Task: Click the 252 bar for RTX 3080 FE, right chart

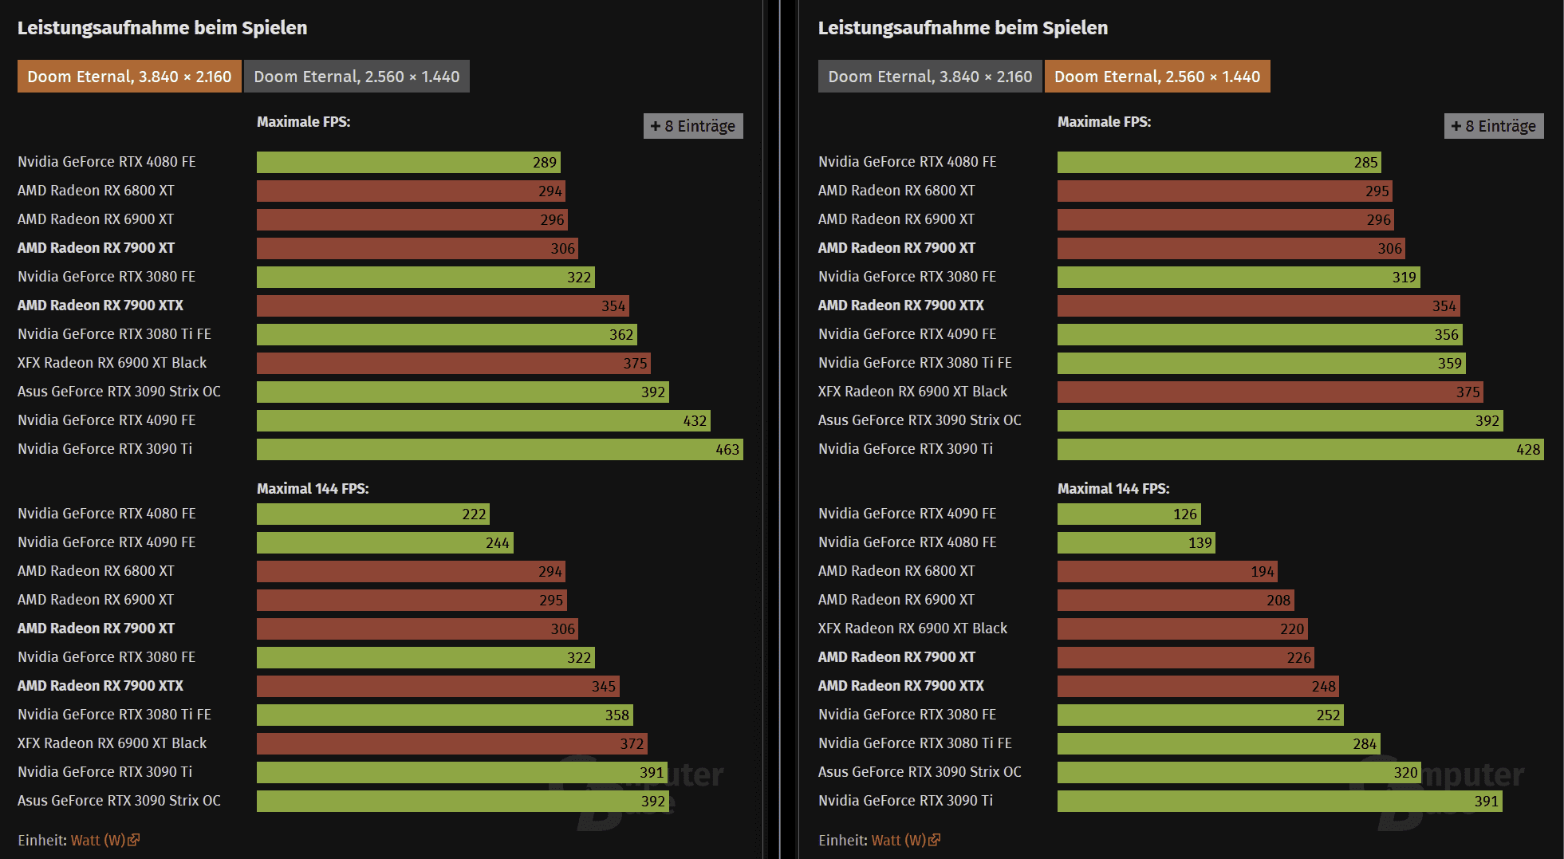Action: point(1201,715)
